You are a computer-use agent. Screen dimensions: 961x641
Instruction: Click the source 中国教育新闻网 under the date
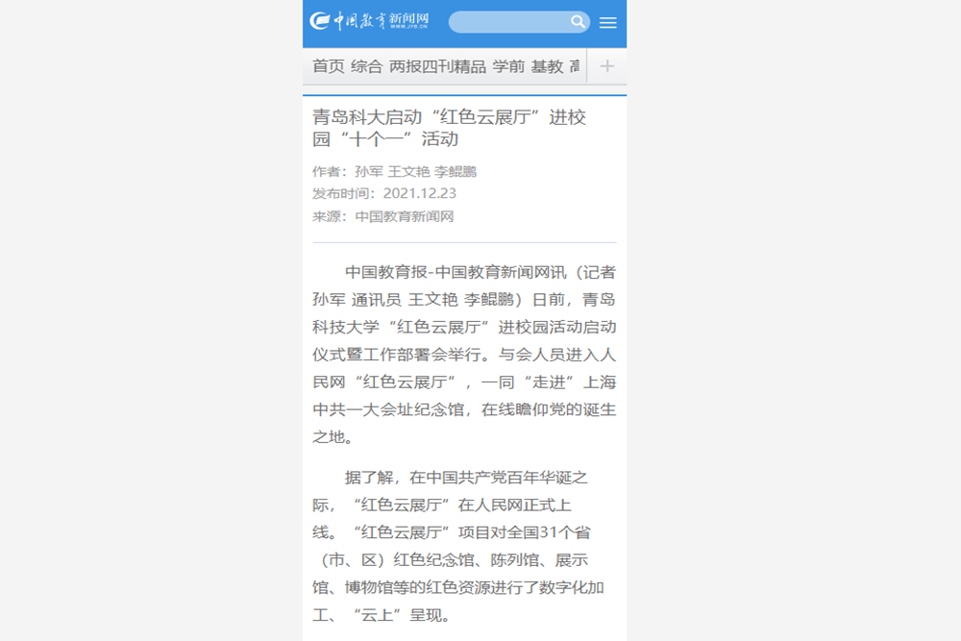405,216
